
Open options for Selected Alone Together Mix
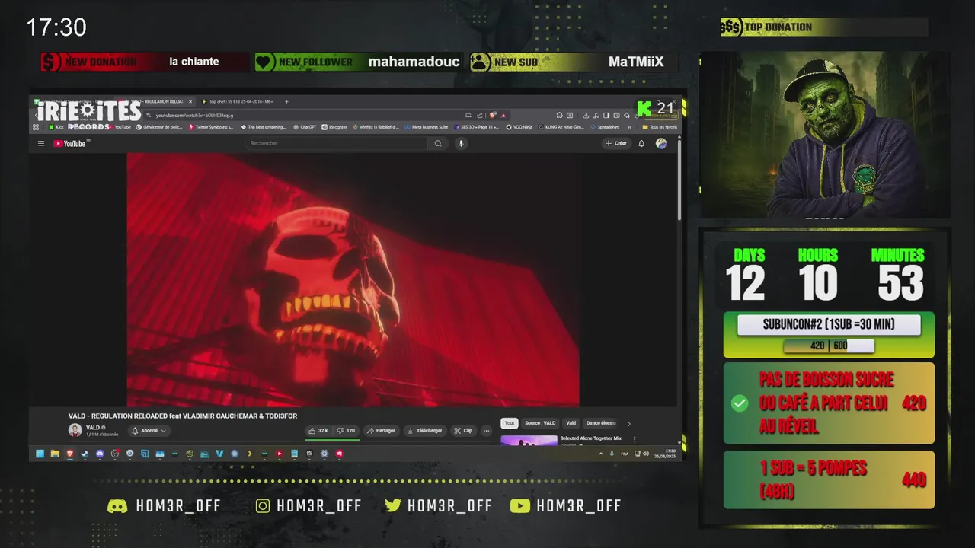(x=635, y=439)
